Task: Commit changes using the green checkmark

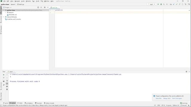Action: point(177,4)
